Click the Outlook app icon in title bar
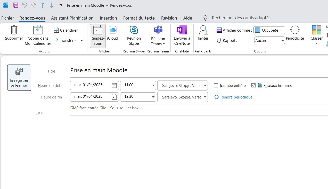The height and width of the screenshot is (189, 328). (x=5, y=5)
